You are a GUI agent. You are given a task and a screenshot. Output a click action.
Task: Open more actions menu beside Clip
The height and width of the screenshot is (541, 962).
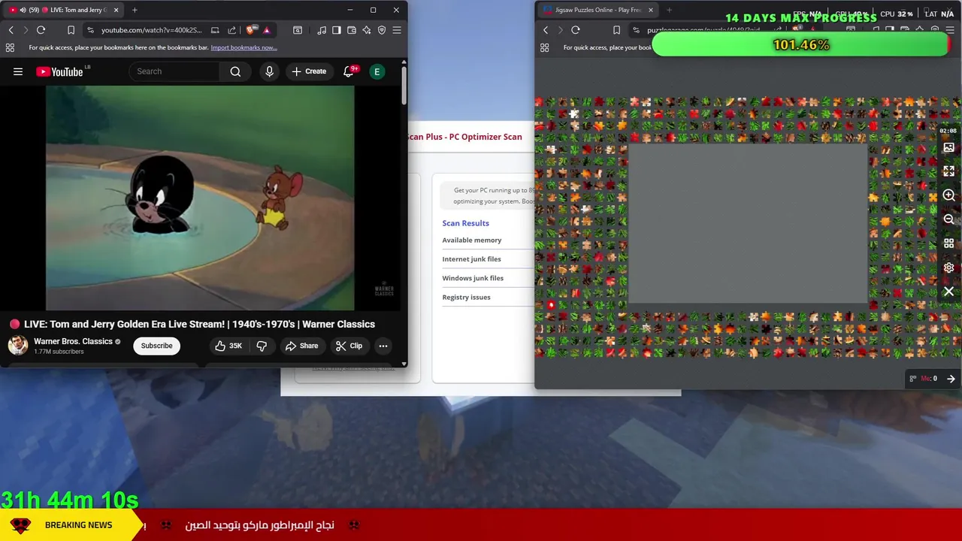coord(383,346)
